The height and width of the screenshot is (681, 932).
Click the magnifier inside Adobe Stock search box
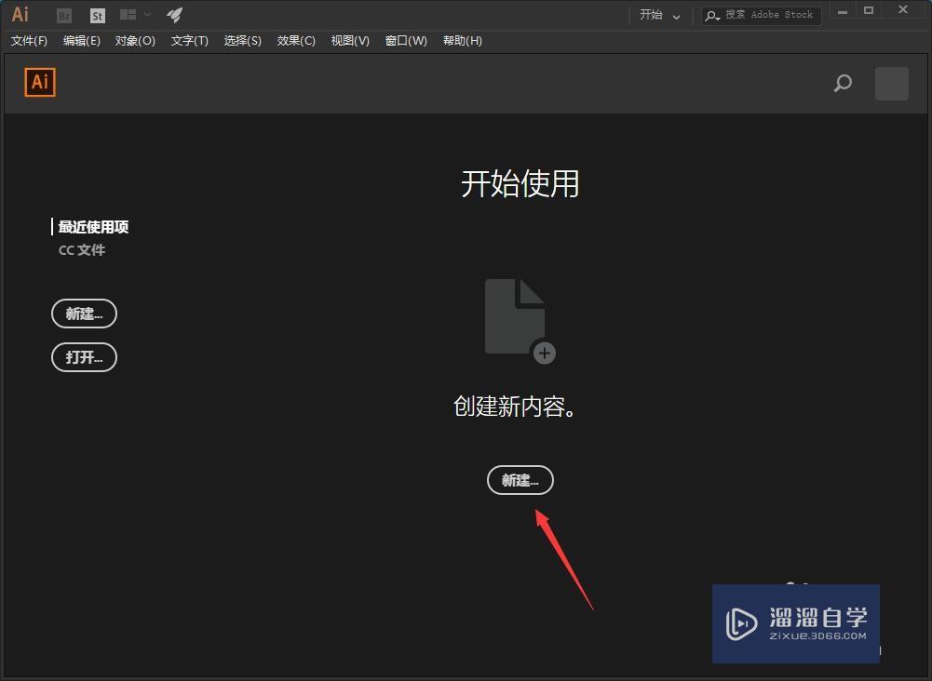point(712,15)
